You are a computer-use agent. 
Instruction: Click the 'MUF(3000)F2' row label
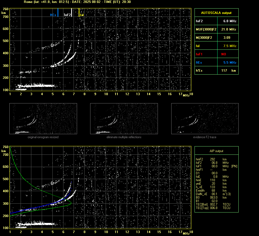[206, 29]
